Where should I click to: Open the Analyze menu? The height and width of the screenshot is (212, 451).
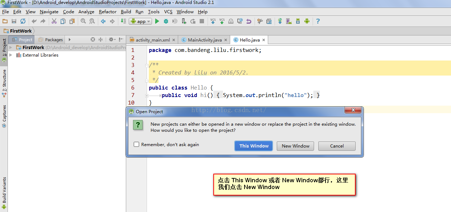pos(86,11)
